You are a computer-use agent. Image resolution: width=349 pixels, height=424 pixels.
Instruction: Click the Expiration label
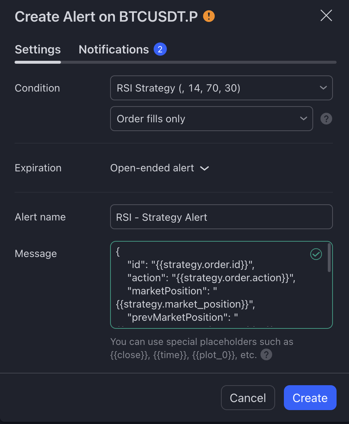(38, 168)
